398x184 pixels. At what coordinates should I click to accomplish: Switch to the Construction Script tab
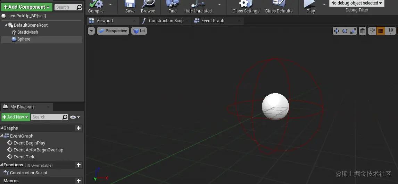pyautogui.click(x=166, y=21)
